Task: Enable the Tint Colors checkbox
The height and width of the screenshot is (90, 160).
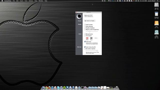Action: tap(85, 36)
